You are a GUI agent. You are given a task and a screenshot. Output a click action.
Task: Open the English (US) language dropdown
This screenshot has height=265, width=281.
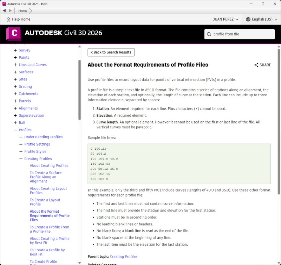(261, 19)
